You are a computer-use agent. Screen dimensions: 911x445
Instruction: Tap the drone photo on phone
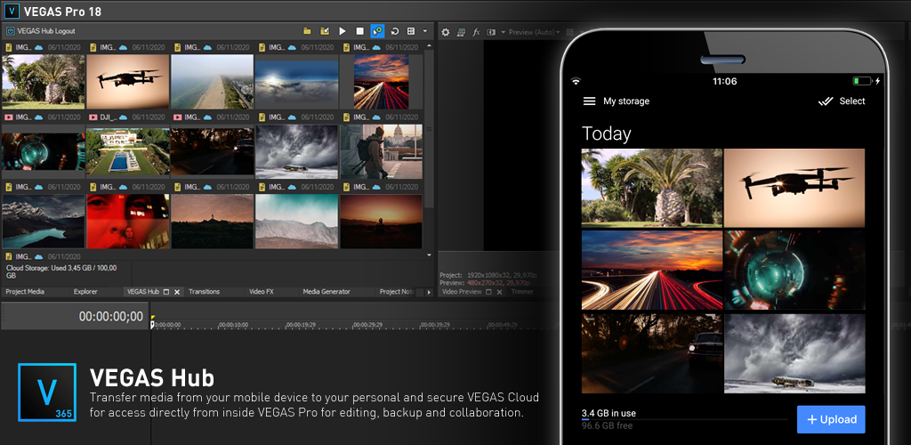(794, 188)
